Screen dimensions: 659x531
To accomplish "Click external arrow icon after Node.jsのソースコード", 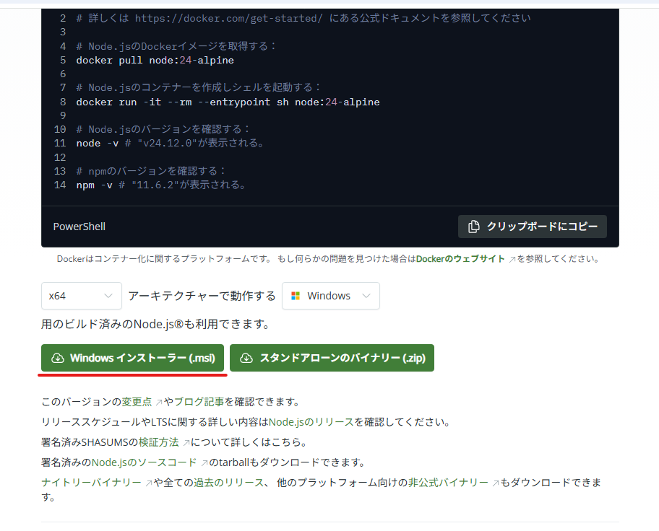I will pos(204,462).
